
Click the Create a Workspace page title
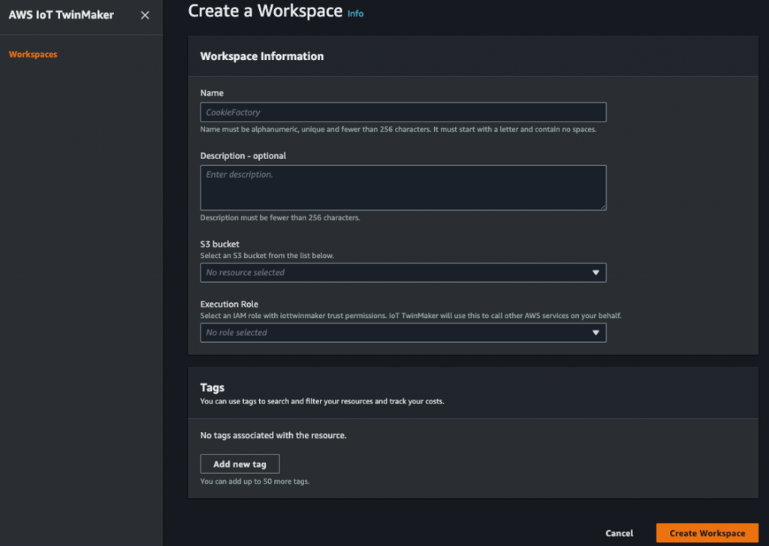click(x=264, y=12)
